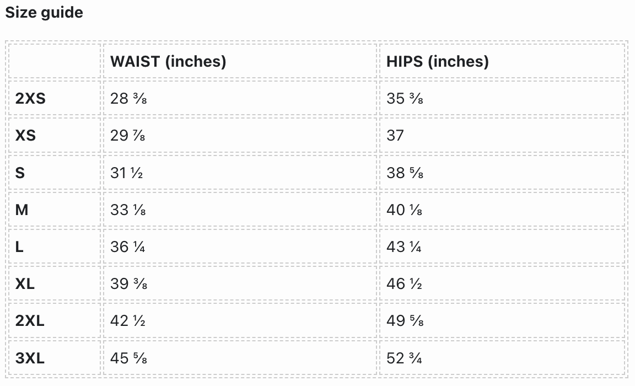Click the S waist value 31 ½

(127, 173)
